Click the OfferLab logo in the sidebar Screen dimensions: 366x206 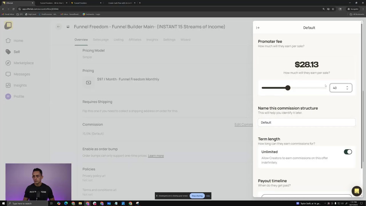click(x=8, y=25)
